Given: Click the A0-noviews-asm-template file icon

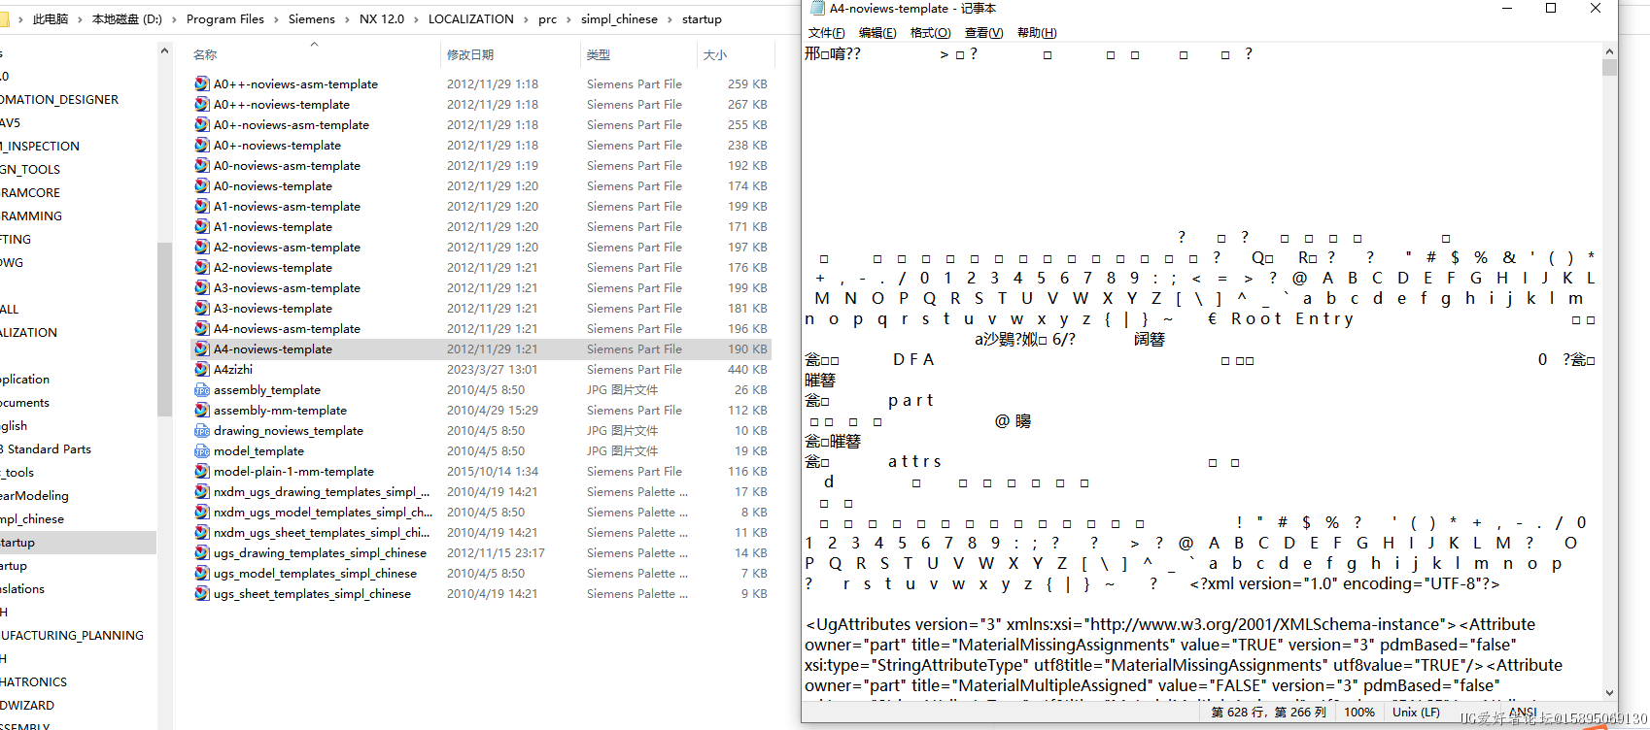Looking at the screenshot, I should coord(202,165).
